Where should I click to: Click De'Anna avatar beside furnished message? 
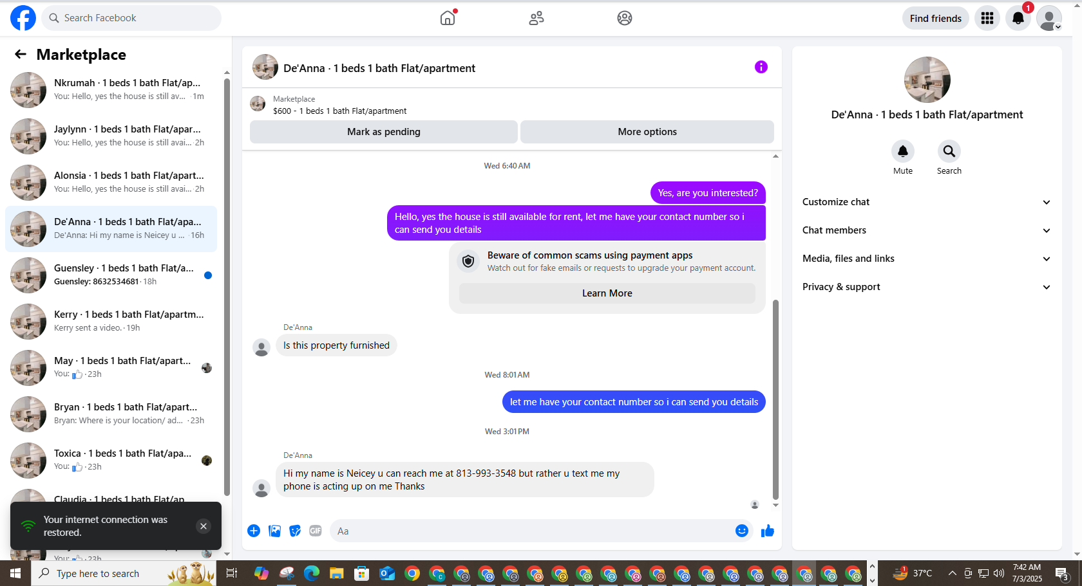pyautogui.click(x=261, y=348)
